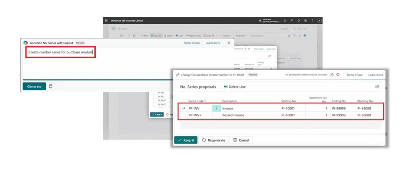Click thumbs up in the PI-10001 proposals dialog
407x175 pixels.
(x=332, y=75)
